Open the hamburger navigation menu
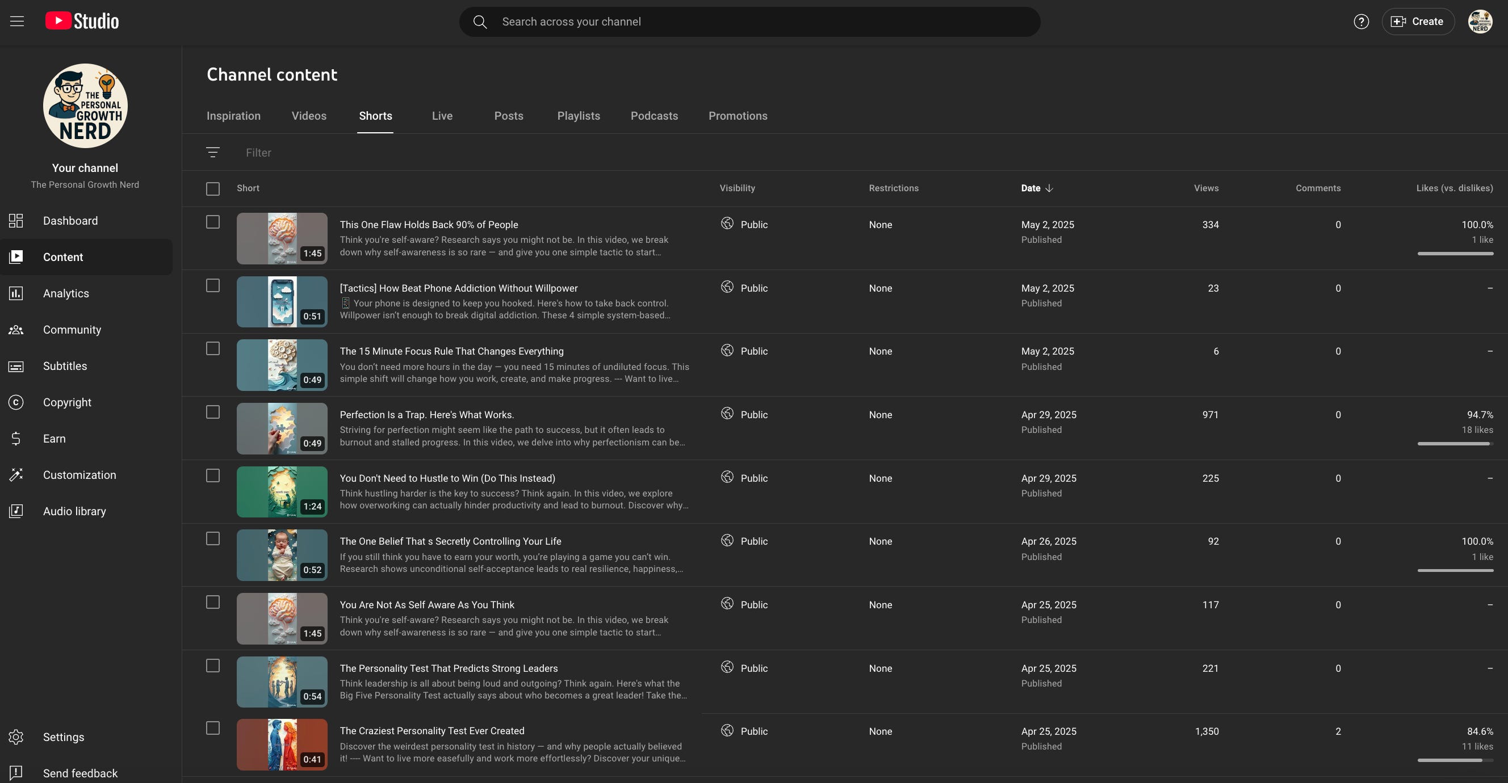1508x783 pixels. (17, 22)
